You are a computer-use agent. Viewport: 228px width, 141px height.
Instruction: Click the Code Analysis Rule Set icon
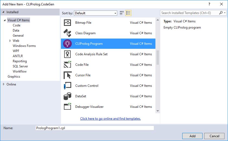coord(67,54)
